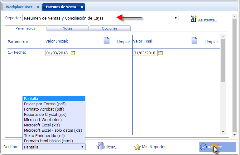Open the Asistente wizard icon
The height and width of the screenshot is (155, 240).
194,19
